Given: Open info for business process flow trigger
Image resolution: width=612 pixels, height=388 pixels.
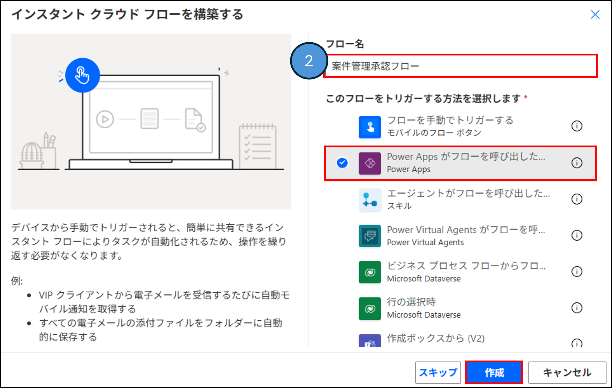Looking at the screenshot, I should tap(577, 271).
